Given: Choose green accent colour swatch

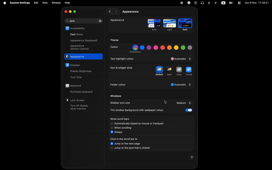Looking at the screenshot, I should [x=183, y=48].
